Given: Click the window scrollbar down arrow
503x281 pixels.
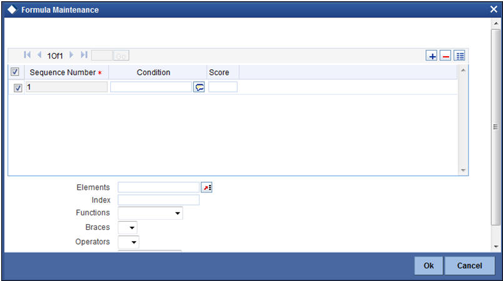Looking at the screenshot, I should (x=496, y=247).
